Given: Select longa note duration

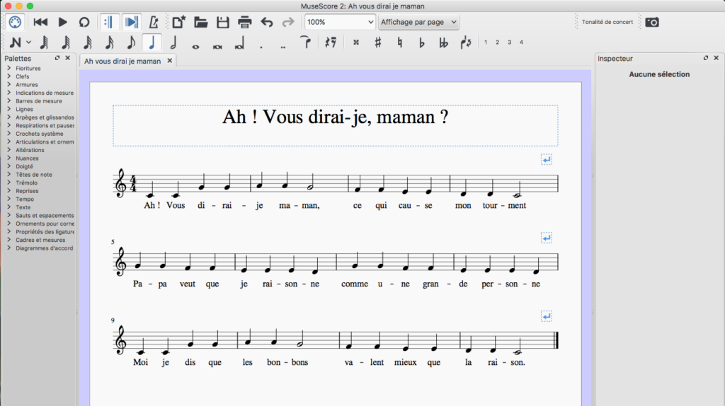Looking at the screenshot, I should [x=239, y=44].
